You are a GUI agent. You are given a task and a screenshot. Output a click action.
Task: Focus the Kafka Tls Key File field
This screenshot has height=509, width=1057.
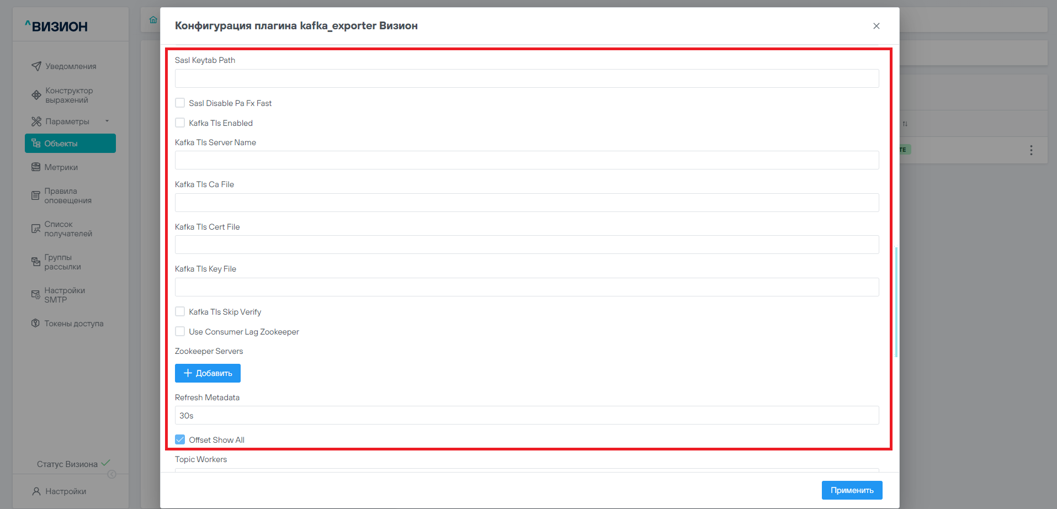point(527,287)
